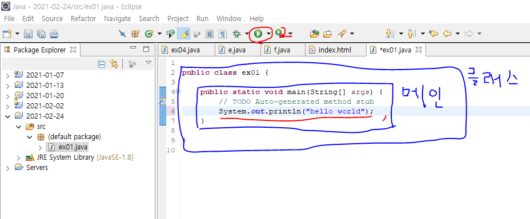
Task: Open the Source menu
Action: (52, 19)
